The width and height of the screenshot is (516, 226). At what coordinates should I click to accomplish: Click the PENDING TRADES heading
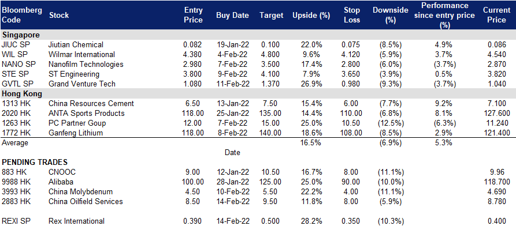point(35,162)
